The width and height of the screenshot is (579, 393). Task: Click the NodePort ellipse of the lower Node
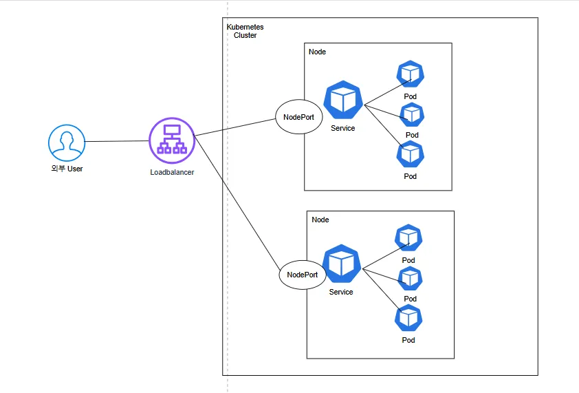pos(303,275)
